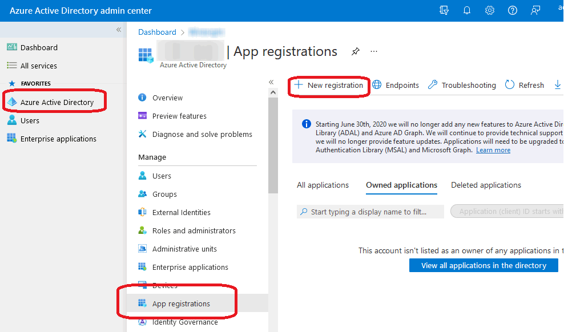Click the Troubleshooting wrench icon
Screen dimensions: 564x332
point(432,85)
